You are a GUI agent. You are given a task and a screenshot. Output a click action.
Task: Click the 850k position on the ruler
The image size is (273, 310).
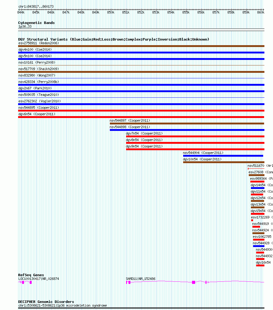tap(111, 12)
